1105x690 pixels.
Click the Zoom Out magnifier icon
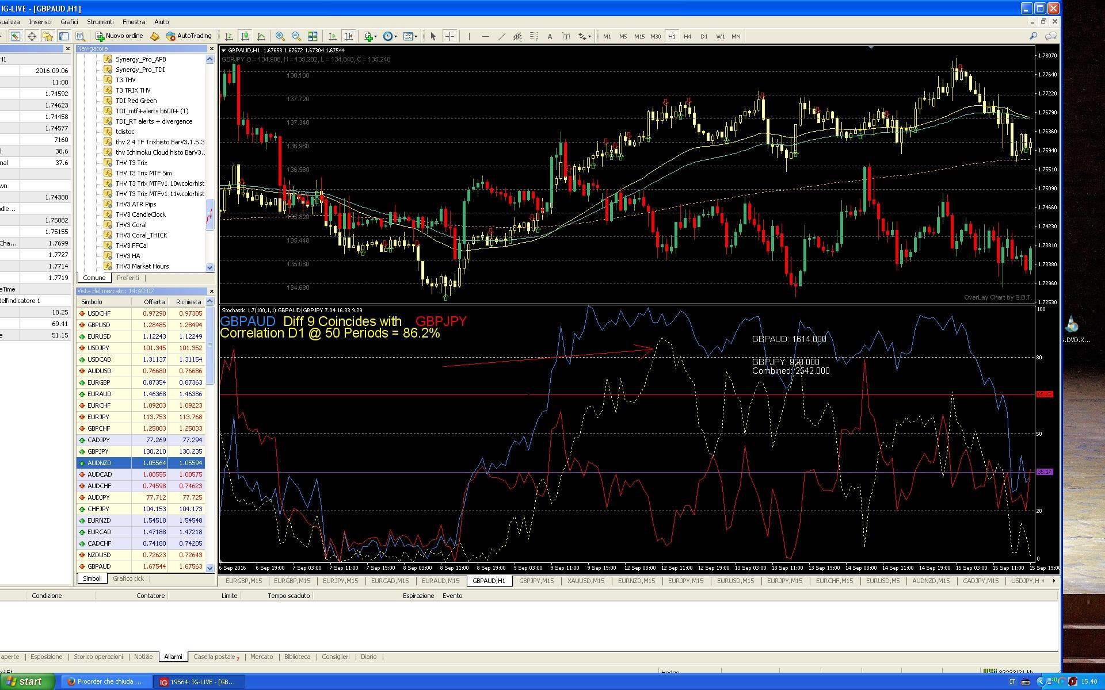(296, 36)
